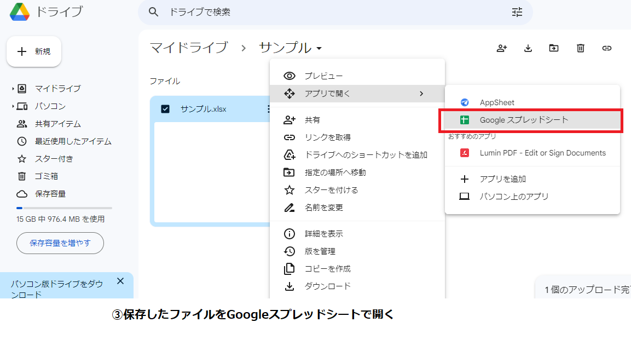This screenshot has width=631, height=351.
Task: Choose ドライブへのショートカットを追加
Action: 357,155
